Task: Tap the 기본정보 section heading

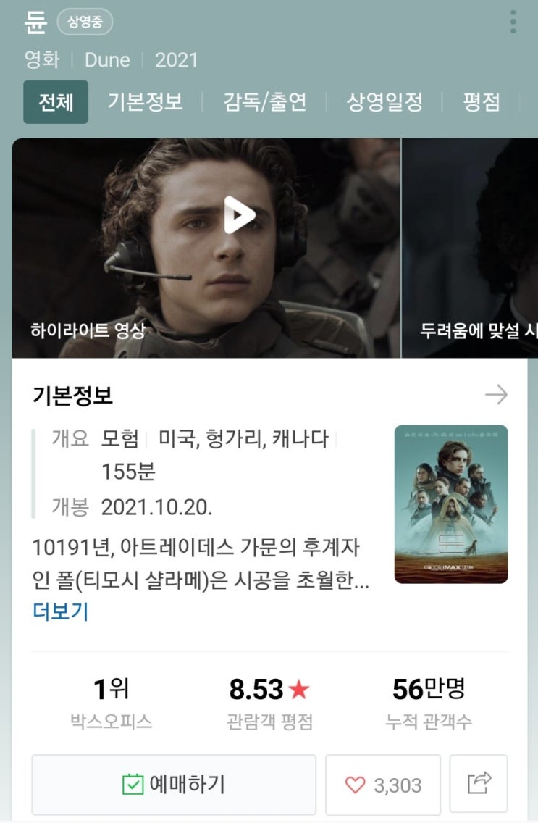Action: pyautogui.click(x=72, y=396)
